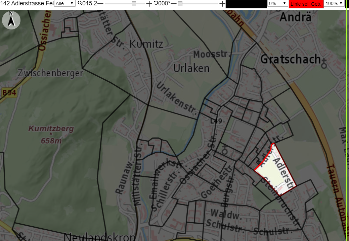This screenshot has width=349, height=241.
Task: Click the Kumitzberg 658m peak marker
Action: pyautogui.click(x=51, y=134)
